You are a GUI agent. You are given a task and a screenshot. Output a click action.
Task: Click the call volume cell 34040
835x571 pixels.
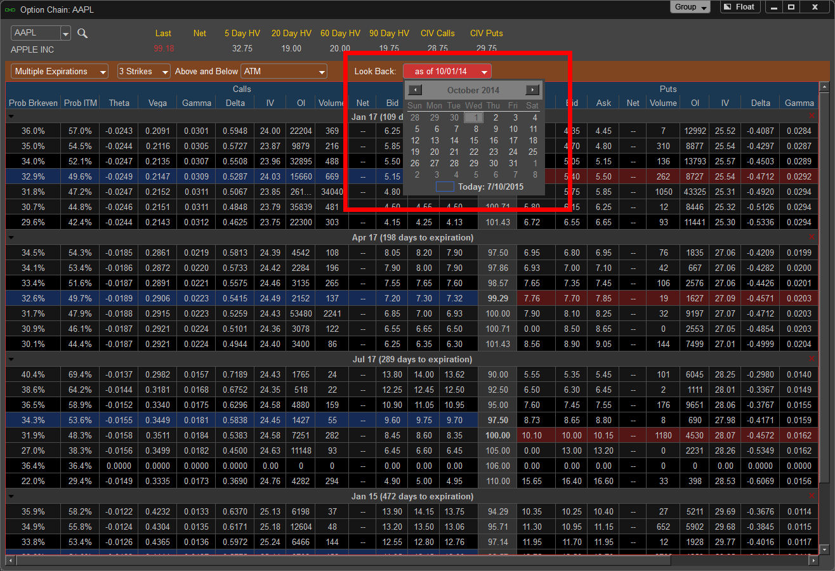(x=332, y=192)
